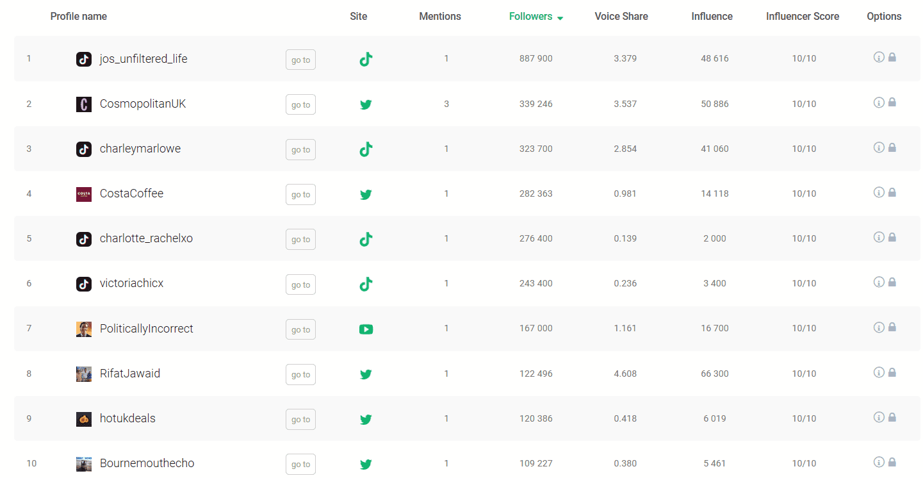
Task: Click 'go to' button for CosmopolitanUK
Action: click(300, 104)
